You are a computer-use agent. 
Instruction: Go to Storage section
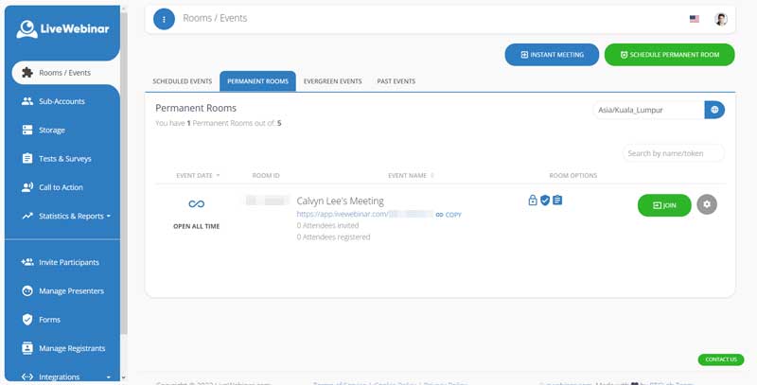click(x=52, y=130)
